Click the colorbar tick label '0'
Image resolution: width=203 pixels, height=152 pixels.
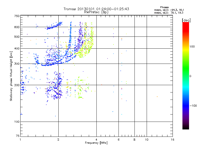(x=190, y=76)
